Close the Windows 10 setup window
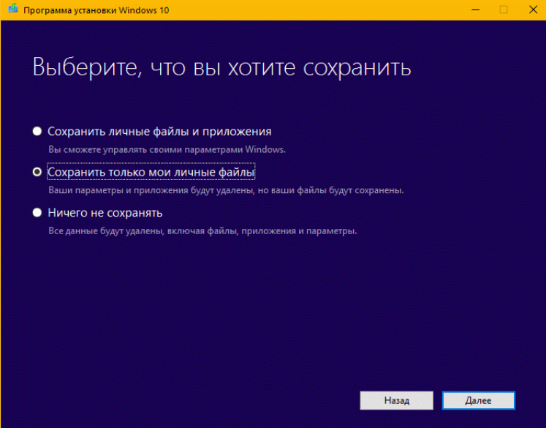 click(x=531, y=10)
